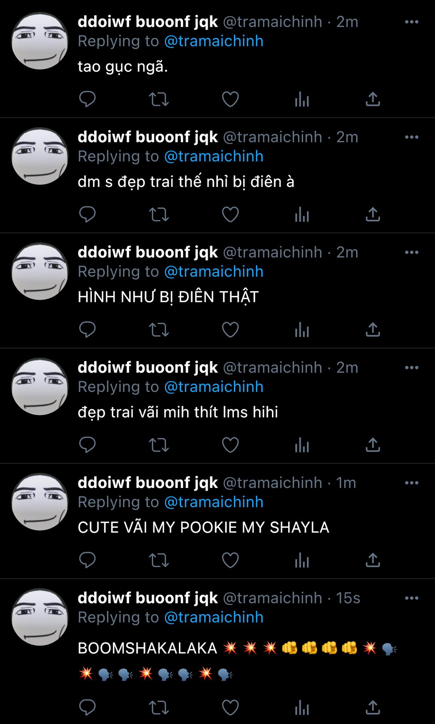Reply to the 'đẹp trai vãi mih thít' tweet

pyautogui.click(x=87, y=445)
